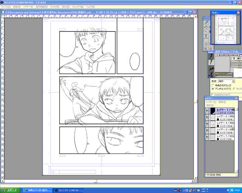Click the lower slider under the brush preview

(224, 76)
